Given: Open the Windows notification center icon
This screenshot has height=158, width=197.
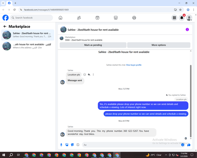Looking at the screenshot, I should click(192, 155).
